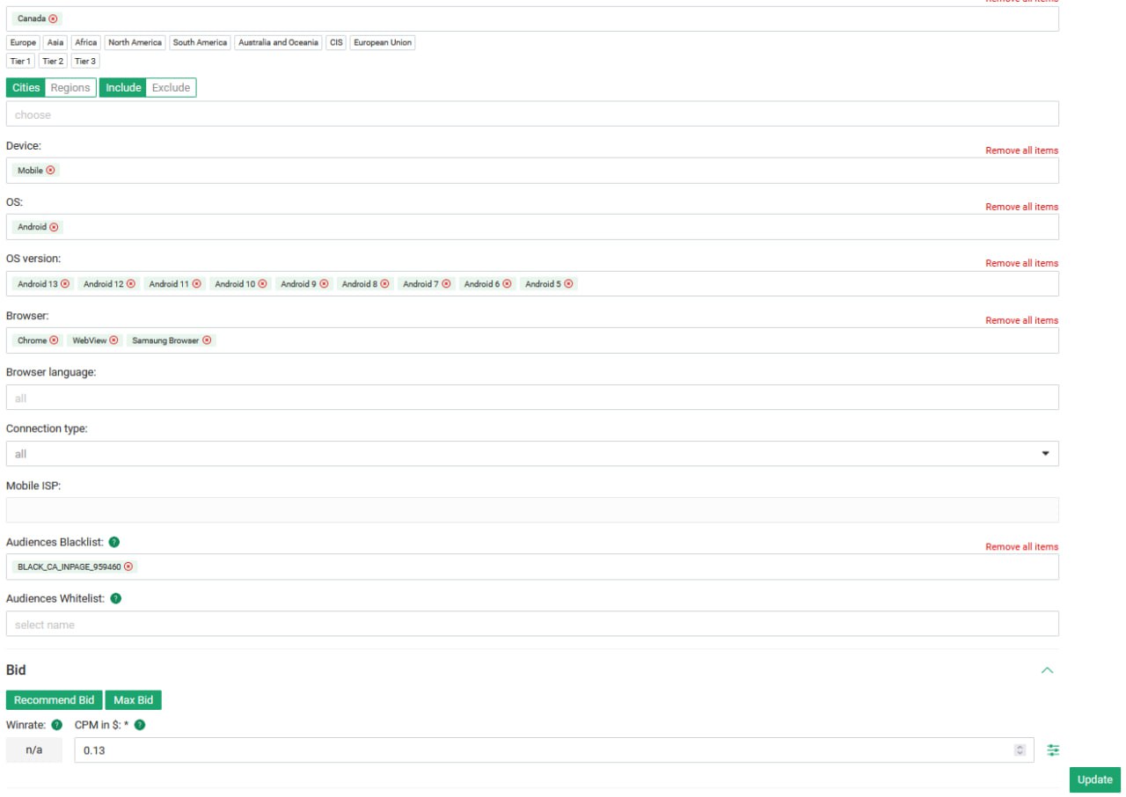The image size is (1126, 797).
Task: Click the OS tag field
Action: pyautogui.click(x=532, y=227)
